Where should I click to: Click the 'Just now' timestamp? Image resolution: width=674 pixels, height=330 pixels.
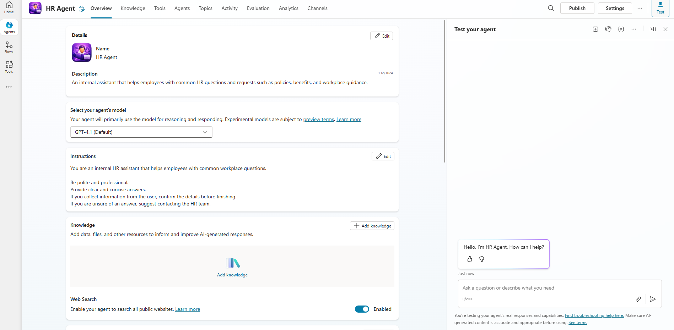pyautogui.click(x=466, y=274)
